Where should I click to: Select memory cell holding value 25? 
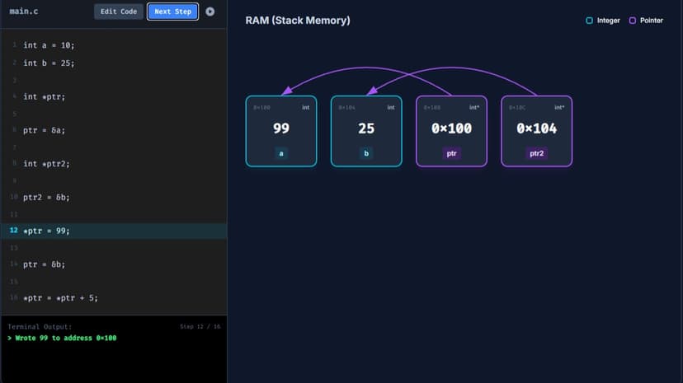366,131
